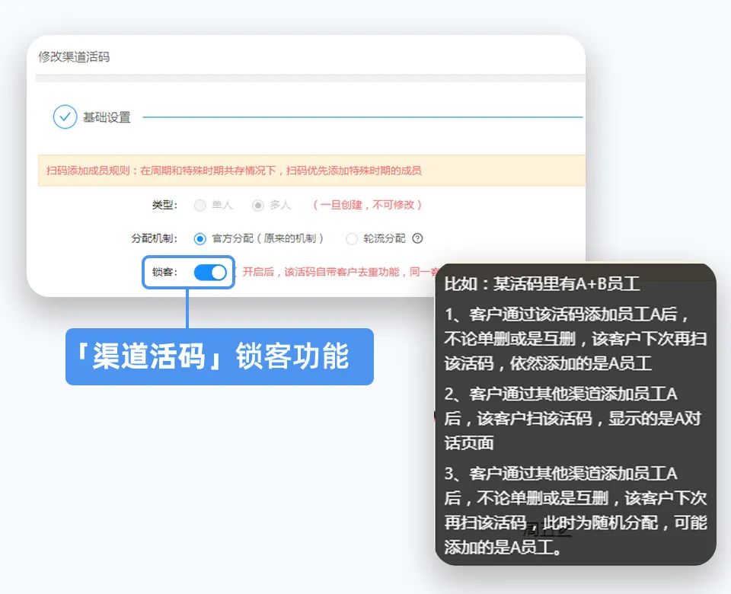Choose 官方分配（原来的机制） radio option
This screenshot has height=594, width=731.
(200, 238)
